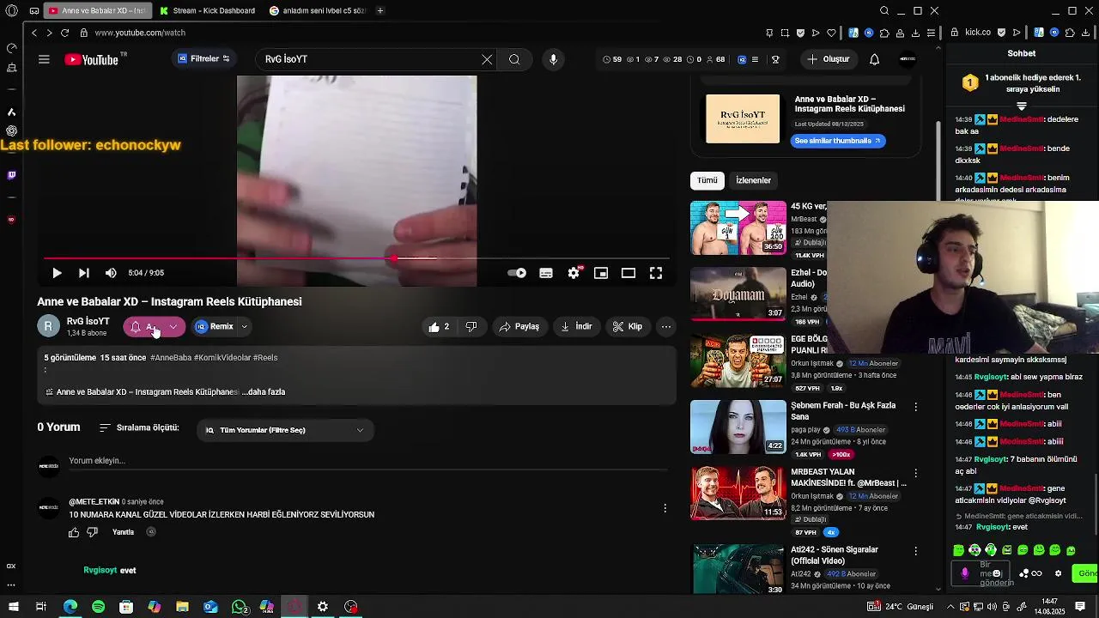Share the video via Paylaş

[x=519, y=326]
